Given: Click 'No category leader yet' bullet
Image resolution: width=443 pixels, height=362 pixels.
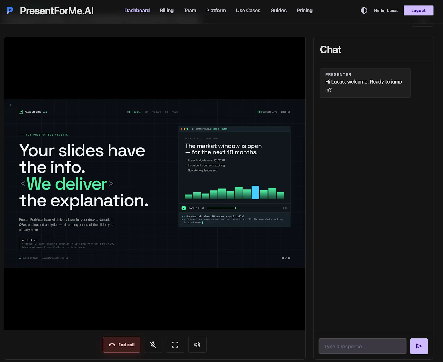Looking at the screenshot, I should (x=202, y=170).
